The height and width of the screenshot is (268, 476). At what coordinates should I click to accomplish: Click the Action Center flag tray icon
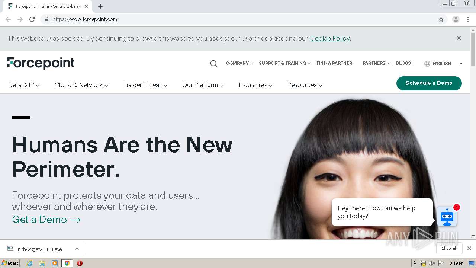[440, 263]
